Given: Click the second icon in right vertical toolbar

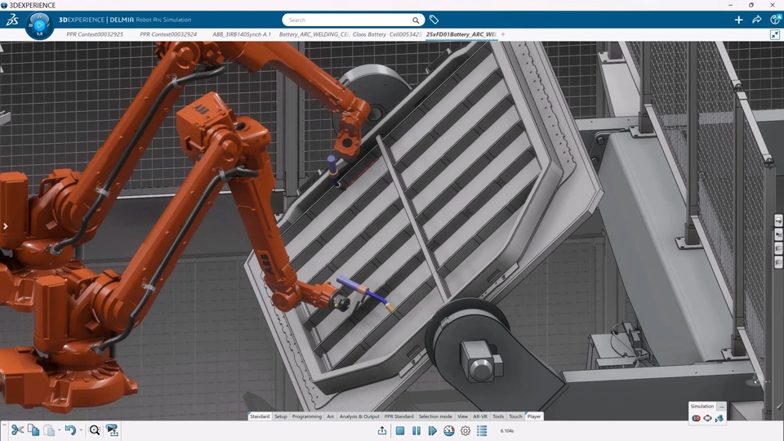Looking at the screenshot, I should 778,234.
